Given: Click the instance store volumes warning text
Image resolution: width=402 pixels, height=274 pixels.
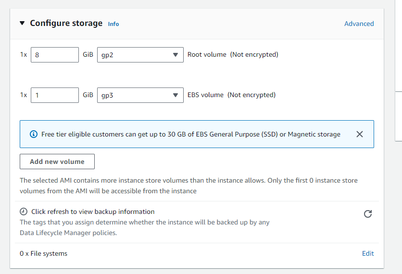Looking at the screenshot, I should 188,186.
